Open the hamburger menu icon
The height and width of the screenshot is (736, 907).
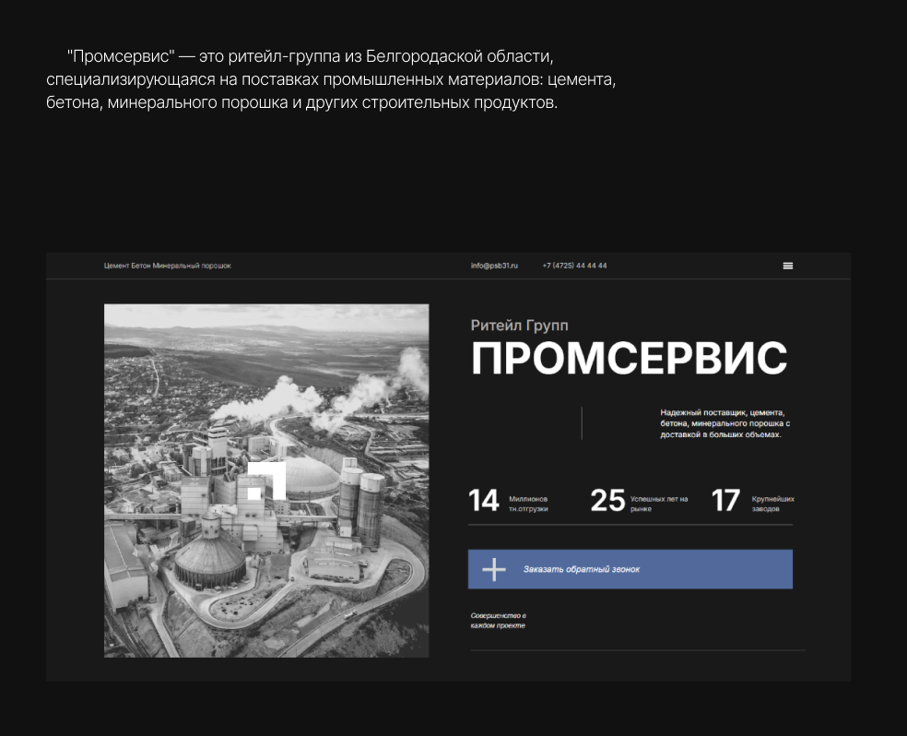787,266
